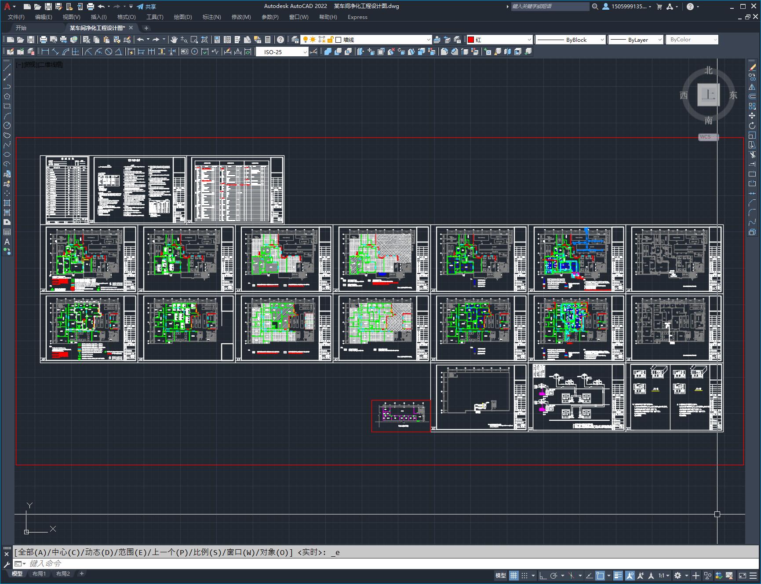This screenshot has height=584, width=761.
Task: Open the 绘图(D) menu
Action: (x=183, y=17)
